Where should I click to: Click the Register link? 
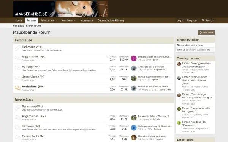point(192,20)
